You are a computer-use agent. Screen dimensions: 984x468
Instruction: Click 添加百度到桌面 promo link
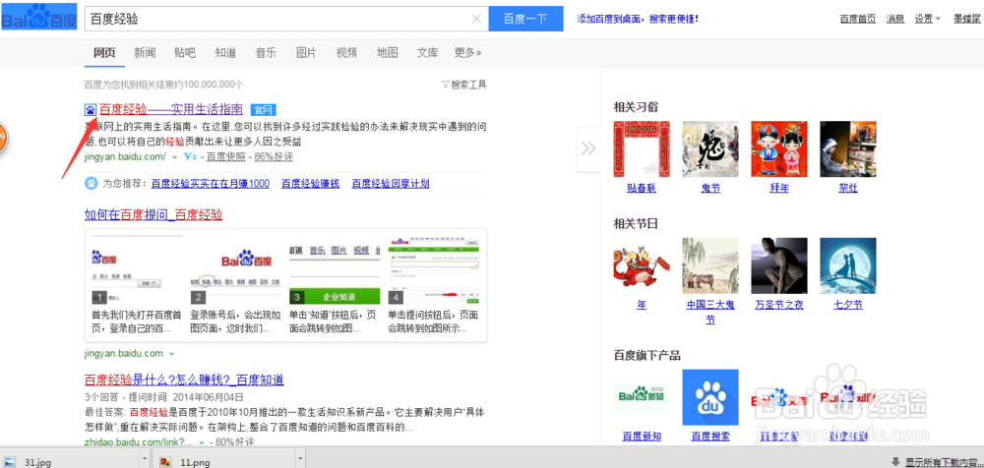638,19
